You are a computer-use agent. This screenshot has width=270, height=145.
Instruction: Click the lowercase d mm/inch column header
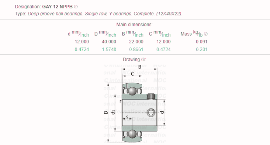click(x=78, y=34)
